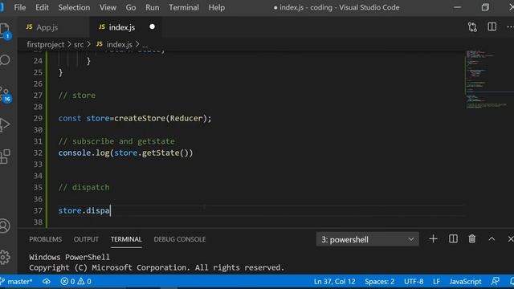Screen dimensions: 514x289
Task: Split the terminal panel
Action: [453, 239]
